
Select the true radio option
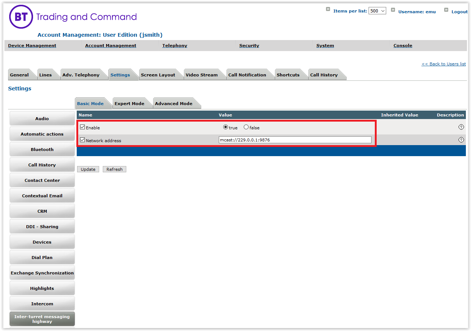[x=225, y=127]
